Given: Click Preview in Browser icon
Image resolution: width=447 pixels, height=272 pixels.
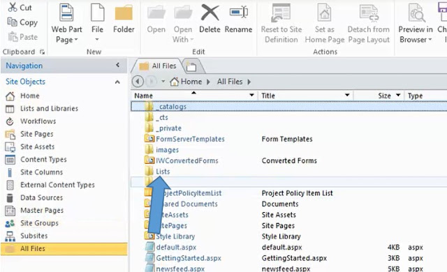Looking at the screenshot, I should pos(416,13).
